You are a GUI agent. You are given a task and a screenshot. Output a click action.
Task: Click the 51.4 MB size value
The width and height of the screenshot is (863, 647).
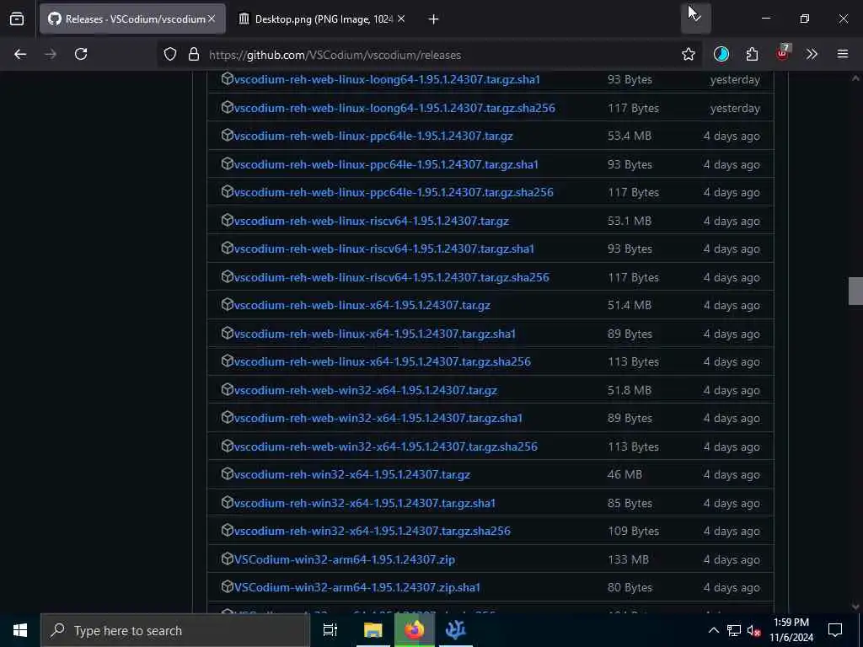tap(629, 305)
